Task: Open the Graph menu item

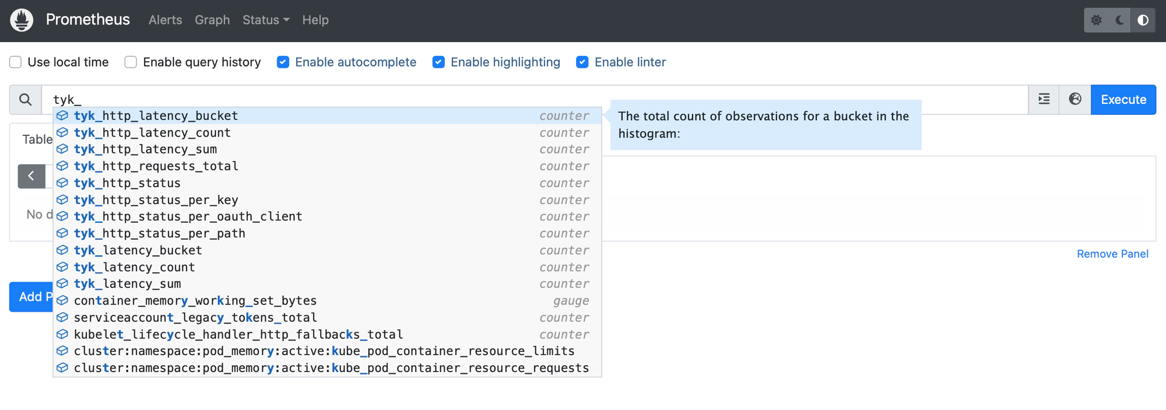Action: point(212,20)
